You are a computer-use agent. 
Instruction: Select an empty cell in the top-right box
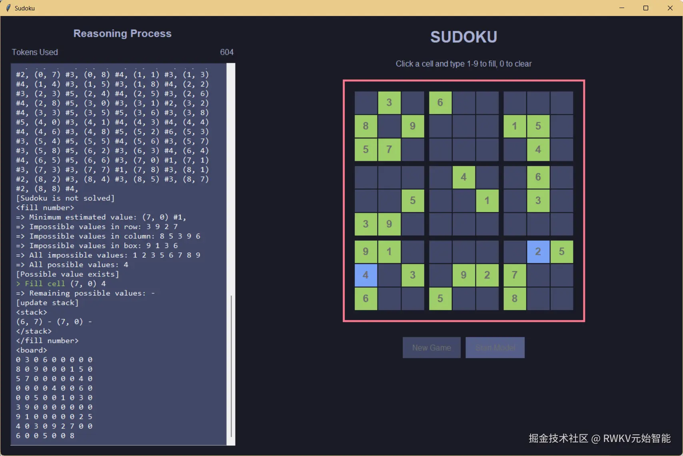click(562, 103)
